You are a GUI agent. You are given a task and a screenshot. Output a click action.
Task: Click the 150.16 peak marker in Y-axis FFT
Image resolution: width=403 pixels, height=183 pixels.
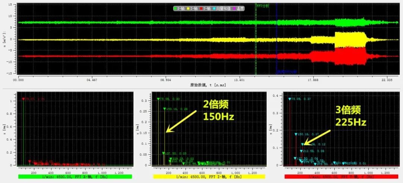(x=296, y=134)
